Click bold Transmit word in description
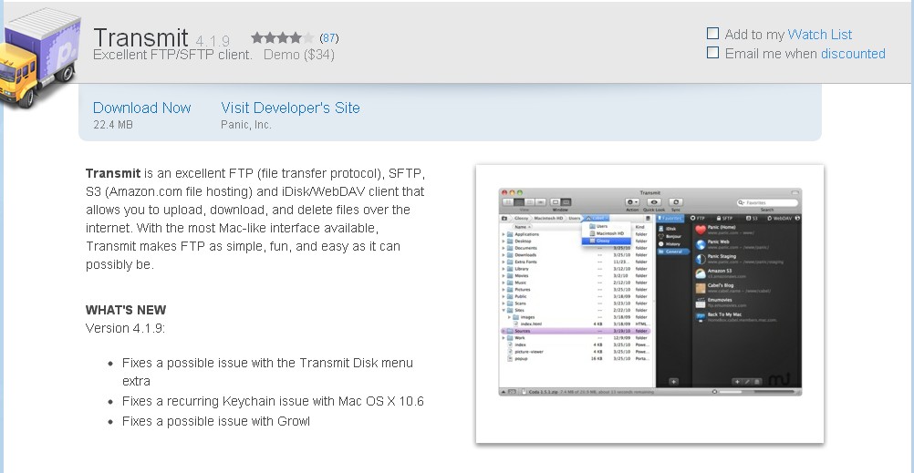 [113, 173]
